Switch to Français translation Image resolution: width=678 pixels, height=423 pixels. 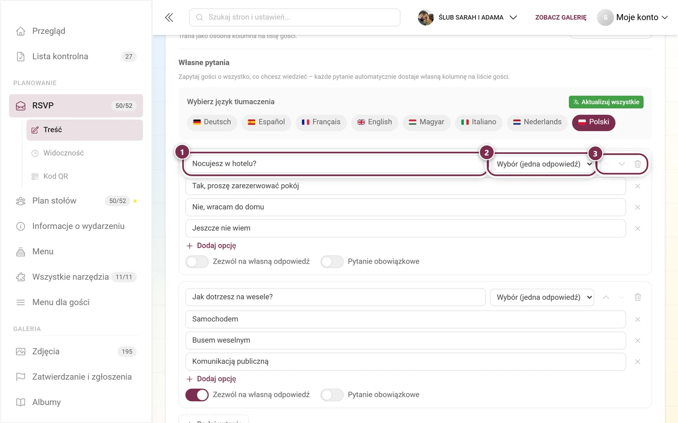[321, 122]
